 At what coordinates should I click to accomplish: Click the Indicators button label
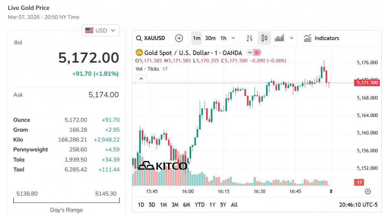[x=327, y=38]
